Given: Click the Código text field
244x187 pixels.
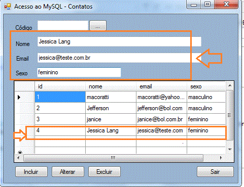Looking at the screenshot, I should coord(63,25).
